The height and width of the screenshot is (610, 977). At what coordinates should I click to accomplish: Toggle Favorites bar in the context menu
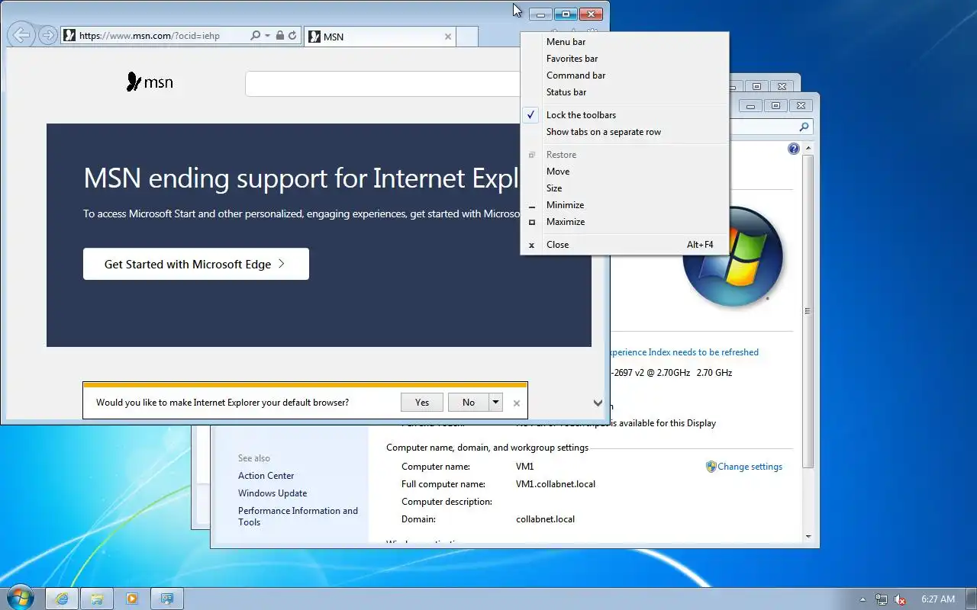[x=624, y=59]
